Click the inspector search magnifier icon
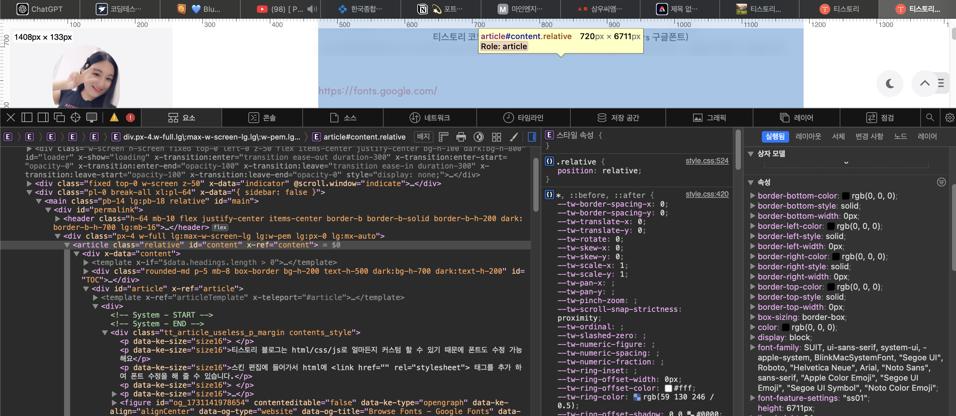956x416 pixels. (x=930, y=118)
